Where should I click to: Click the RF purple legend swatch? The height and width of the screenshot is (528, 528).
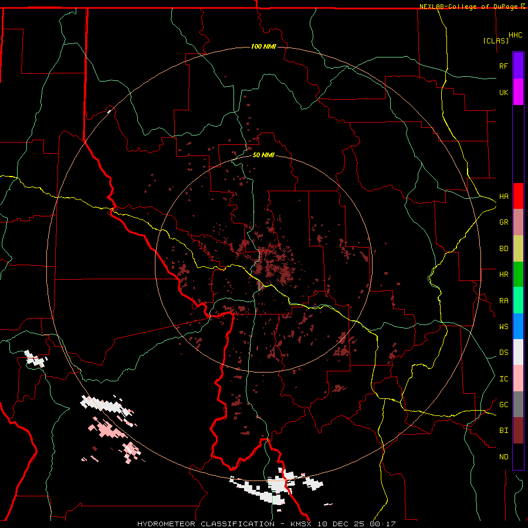click(518, 66)
